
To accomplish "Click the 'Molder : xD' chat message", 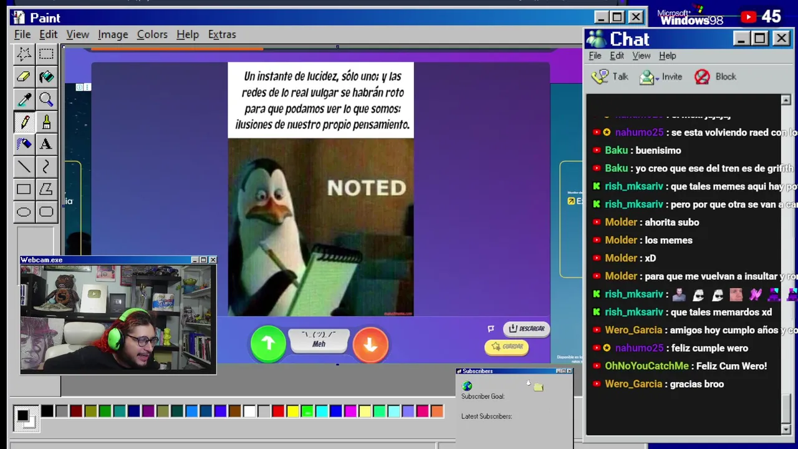I will (624, 258).
